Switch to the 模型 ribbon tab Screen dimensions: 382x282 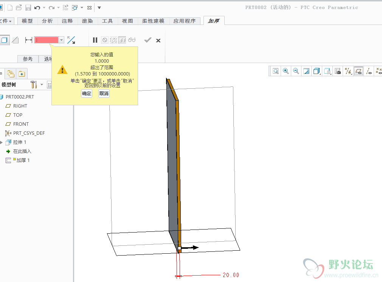point(27,21)
